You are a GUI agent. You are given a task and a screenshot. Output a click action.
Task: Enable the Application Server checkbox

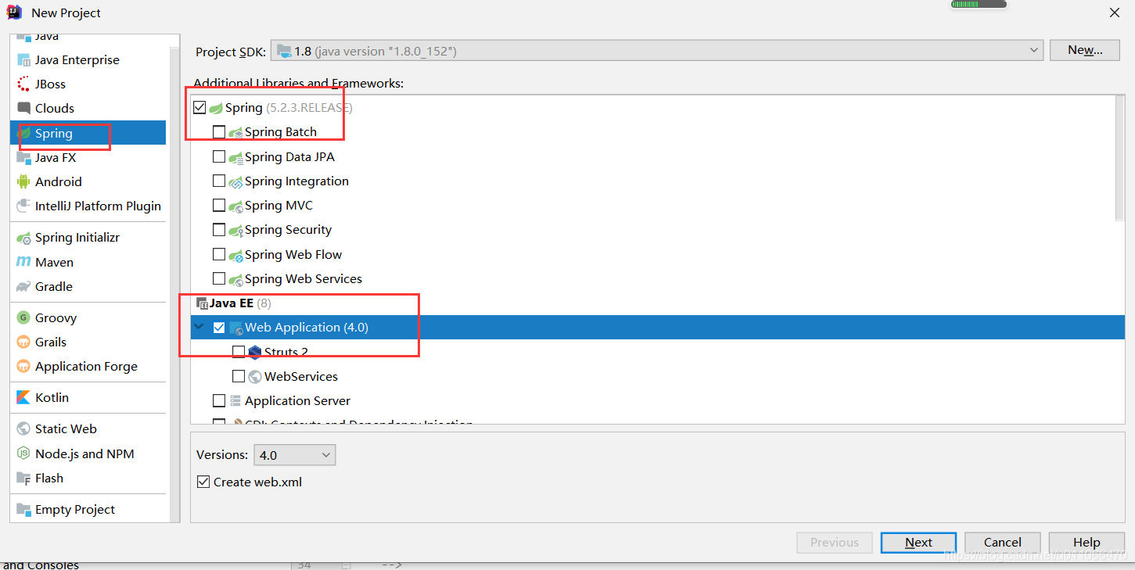pos(219,401)
